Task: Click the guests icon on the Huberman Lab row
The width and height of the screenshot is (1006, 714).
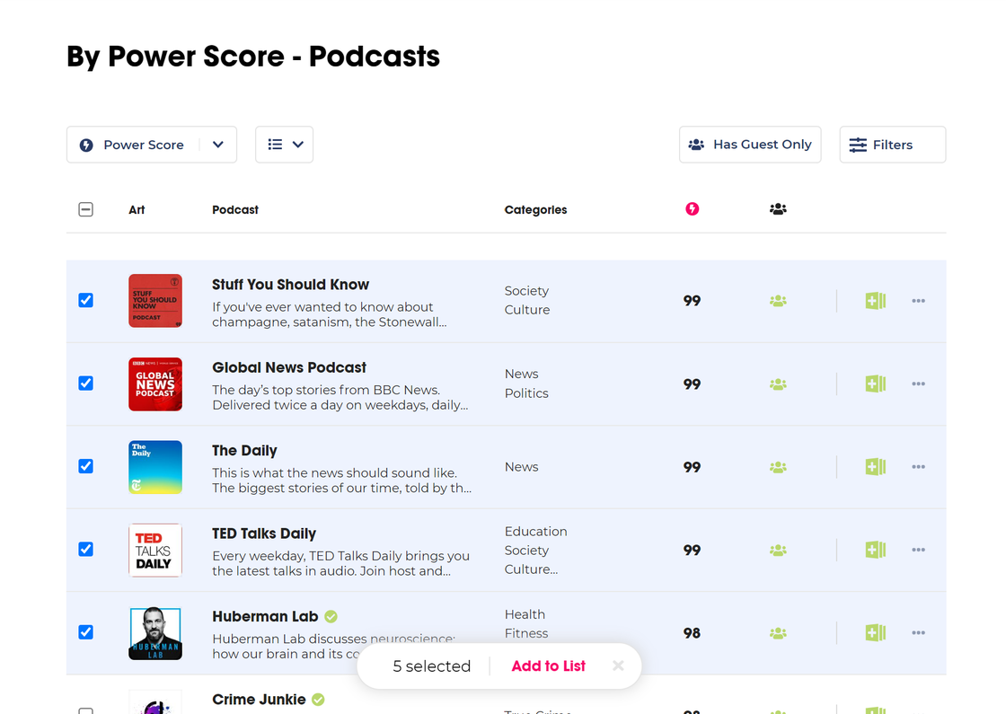Action: [x=778, y=632]
